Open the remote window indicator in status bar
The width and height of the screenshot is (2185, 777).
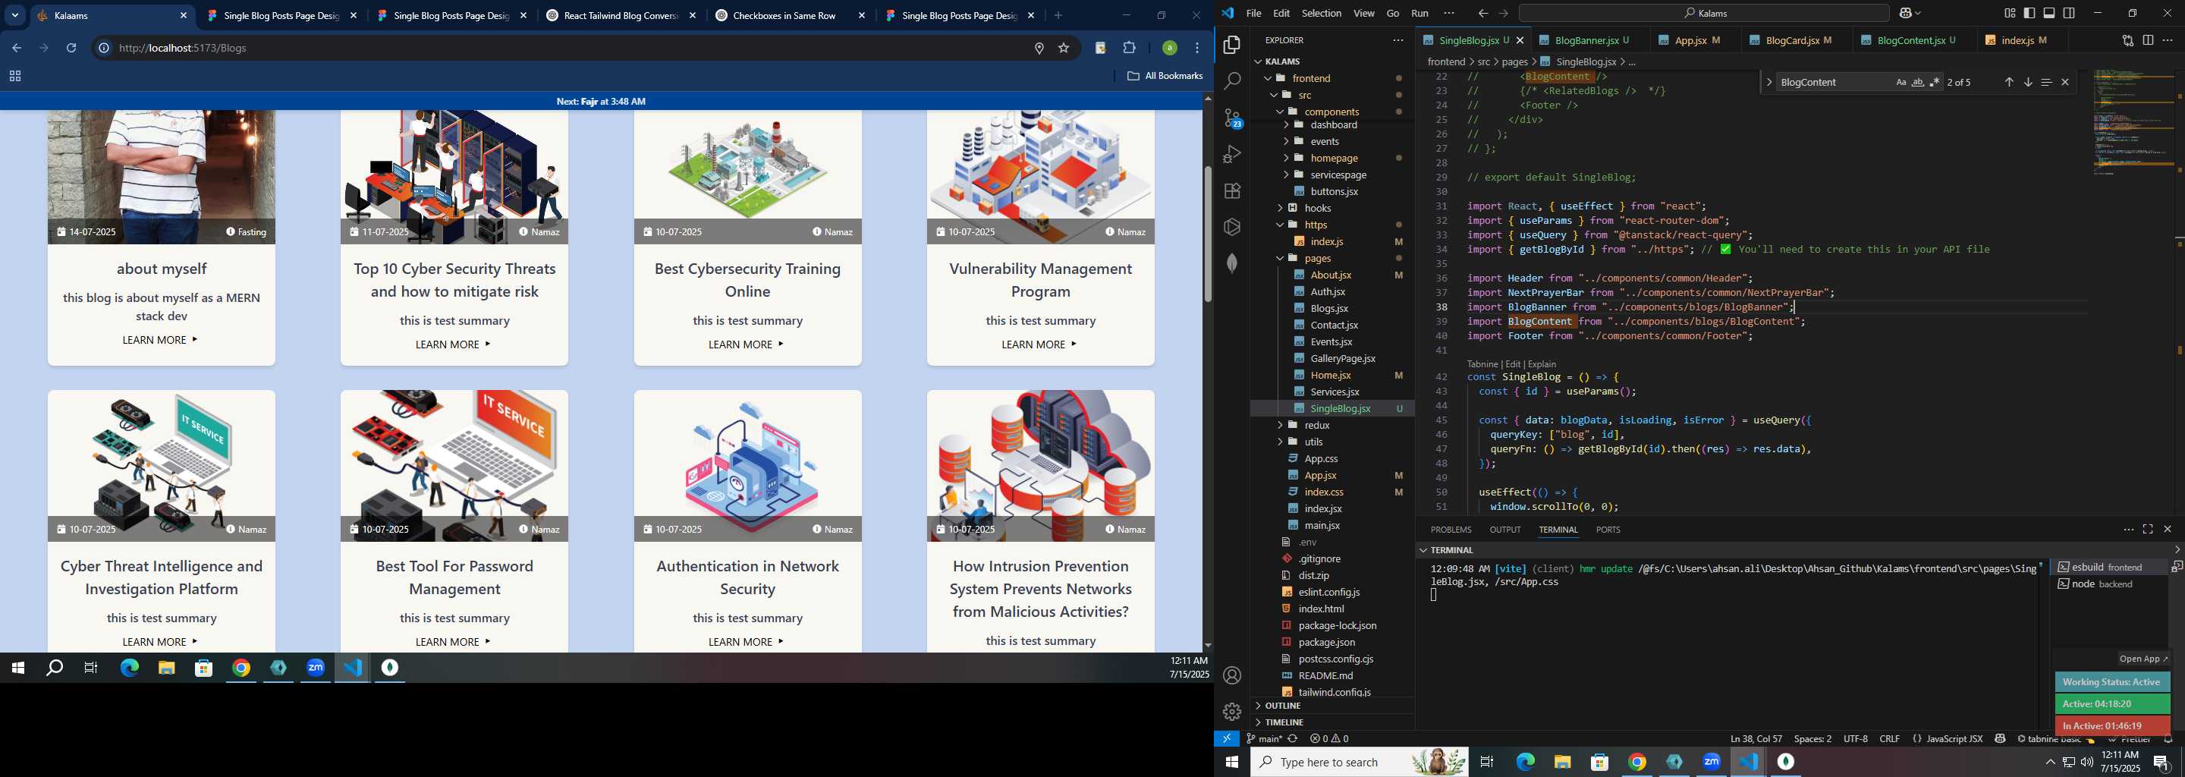click(1227, 739)
